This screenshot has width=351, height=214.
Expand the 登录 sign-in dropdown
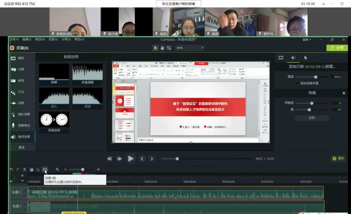307,40
